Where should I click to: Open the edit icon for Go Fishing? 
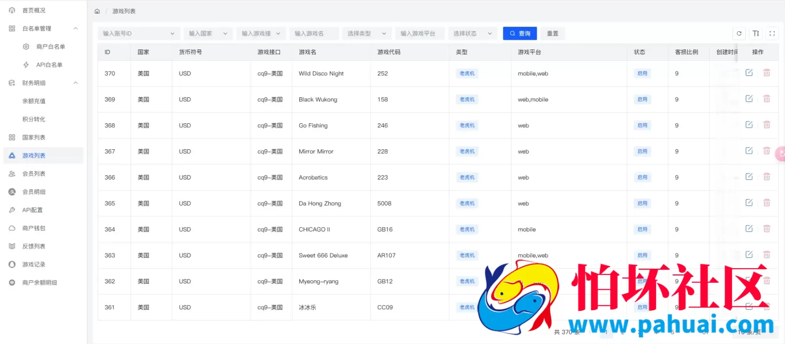749,125
